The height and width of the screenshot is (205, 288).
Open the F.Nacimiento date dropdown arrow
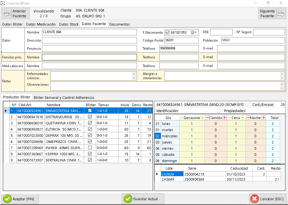point(196,33)
